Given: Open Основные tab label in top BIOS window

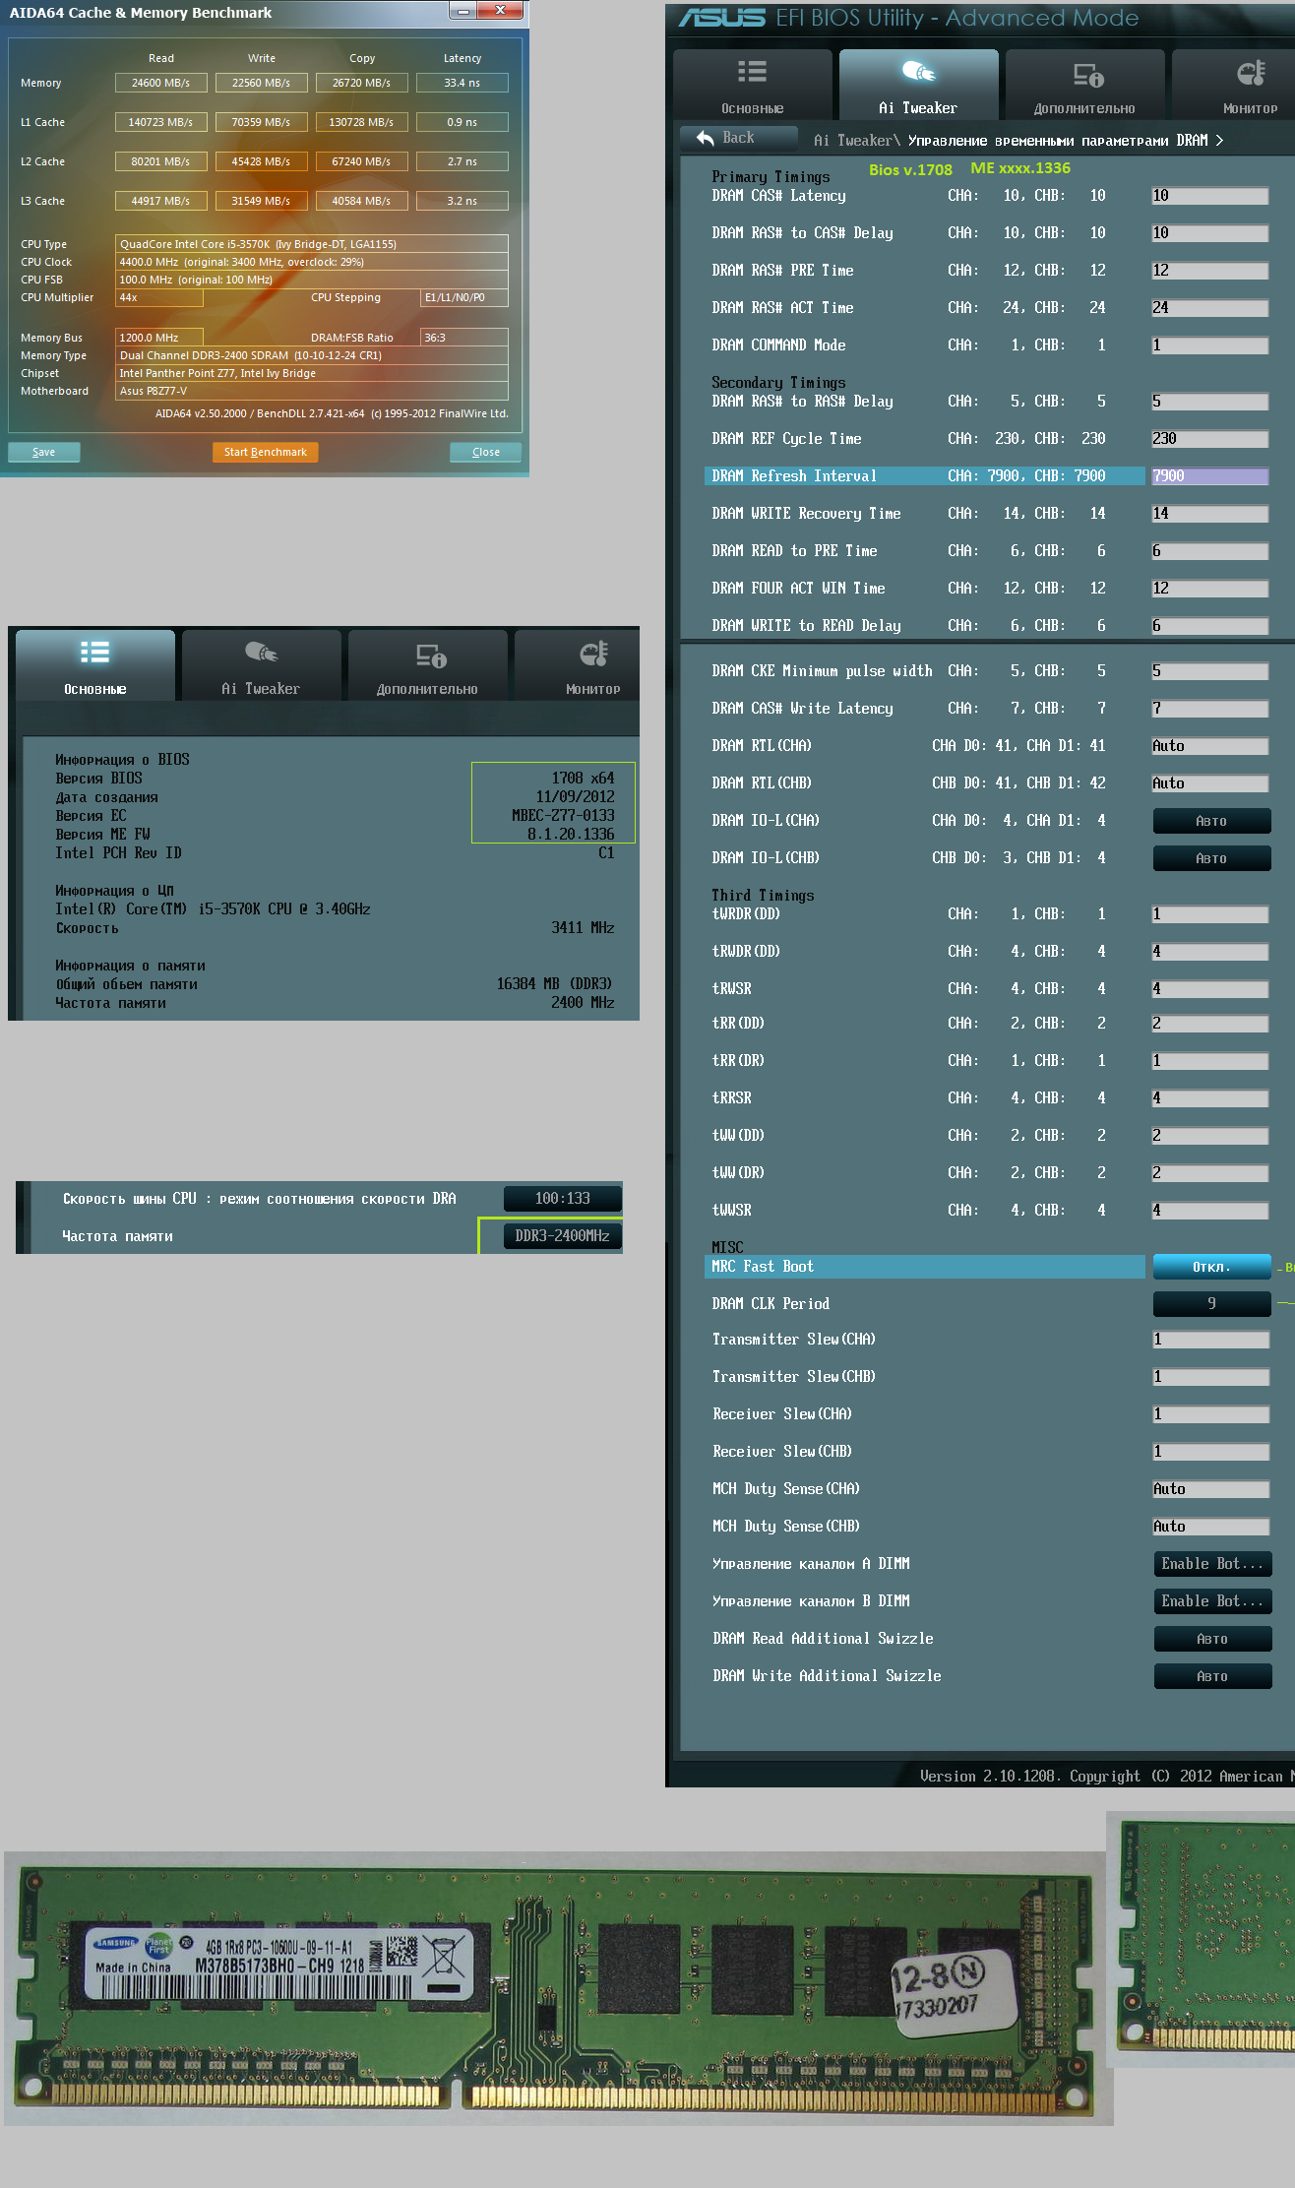Looking at the screenshot, I should coord(752,108).
